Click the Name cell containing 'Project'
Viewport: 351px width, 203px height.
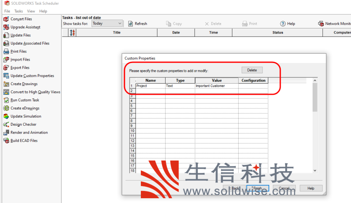[151, 86]
